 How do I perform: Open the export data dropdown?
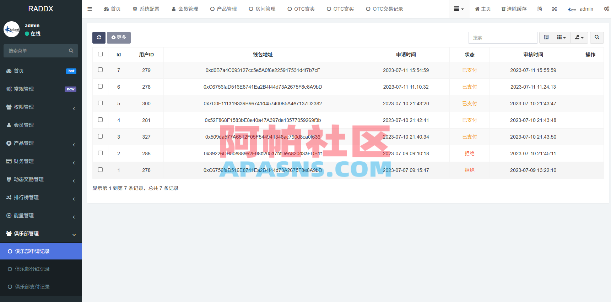tap(579, 38)
